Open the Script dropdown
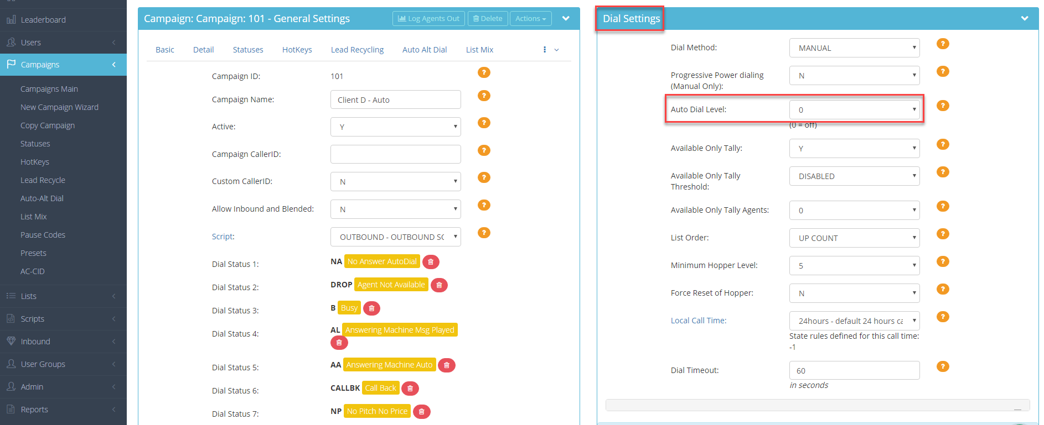 coord(396,237)
